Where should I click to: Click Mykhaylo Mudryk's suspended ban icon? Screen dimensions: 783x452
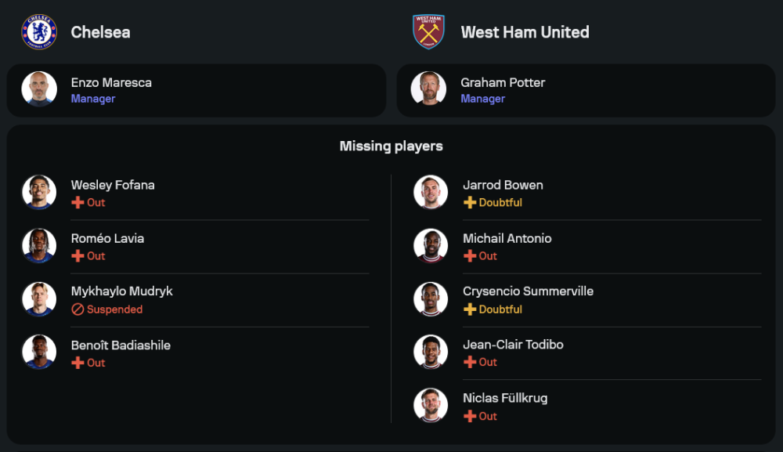pyautogui.click(x=78, y=309)
